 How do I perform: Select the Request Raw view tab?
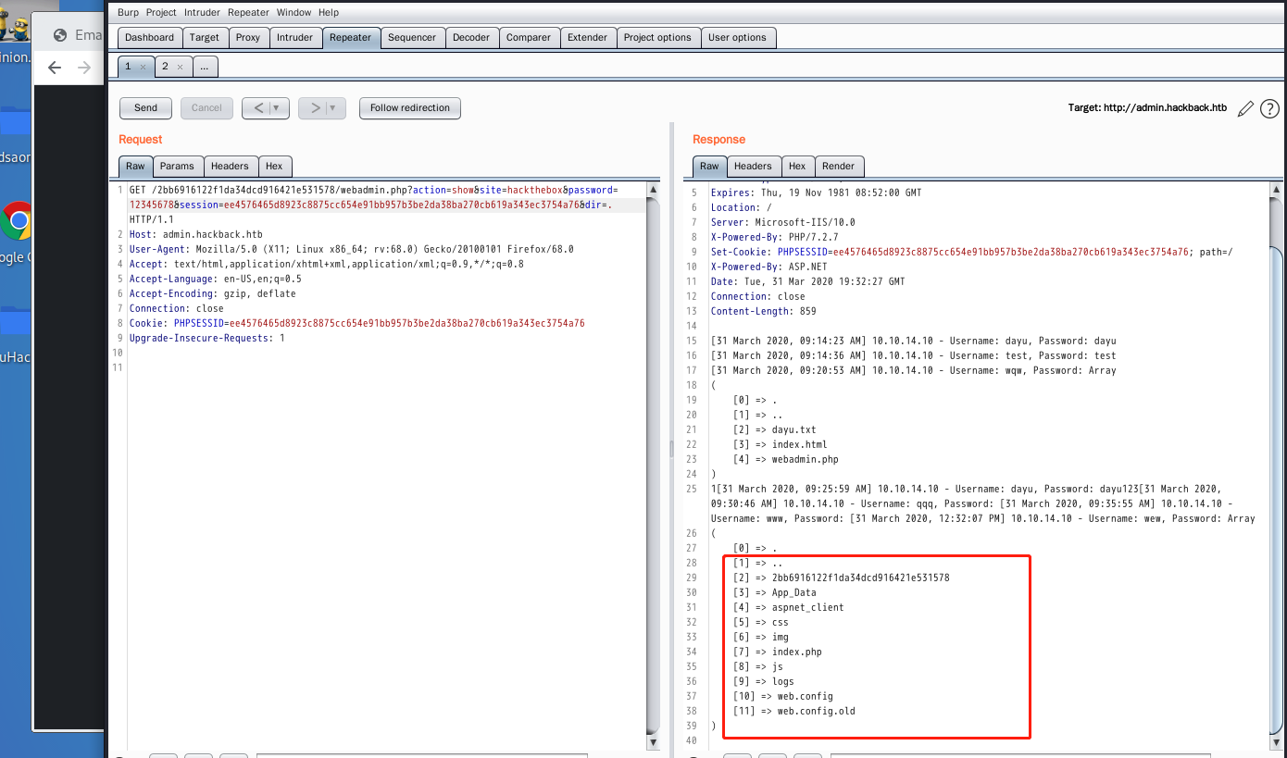[135, 166]
